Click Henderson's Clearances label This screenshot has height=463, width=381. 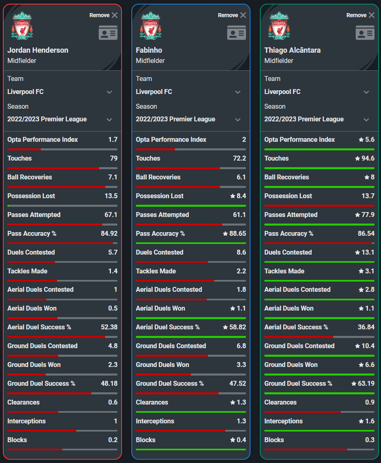24,402
